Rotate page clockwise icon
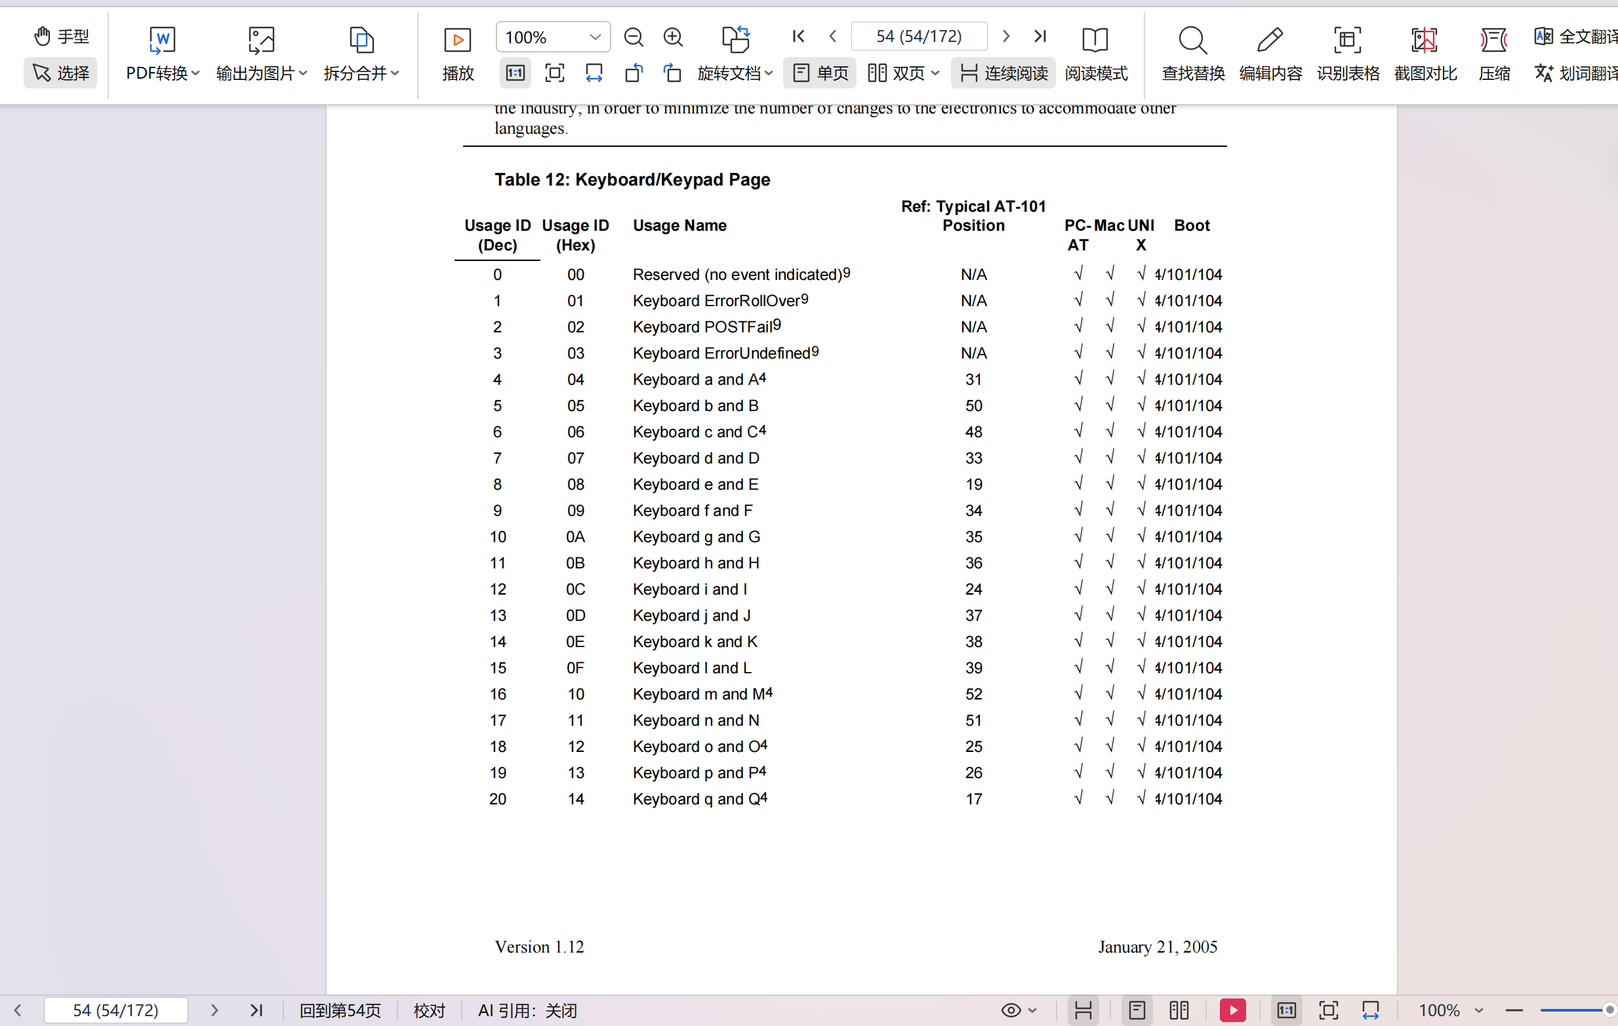 coord(672,73)
